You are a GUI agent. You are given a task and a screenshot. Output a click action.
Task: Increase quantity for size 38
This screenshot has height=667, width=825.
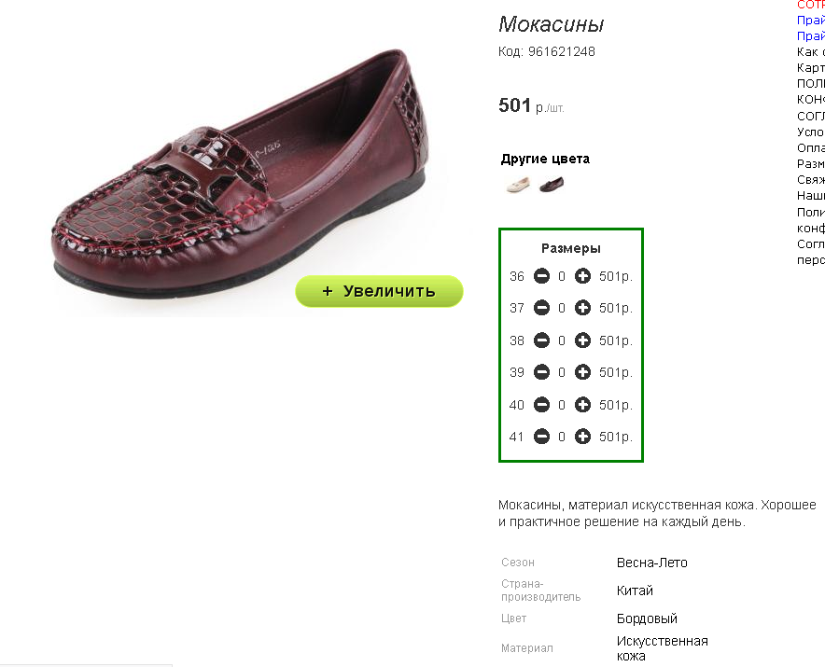pos(582,340)
